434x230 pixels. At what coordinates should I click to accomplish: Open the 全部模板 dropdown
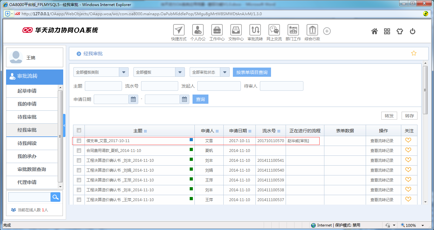click(x=180, y=72)
